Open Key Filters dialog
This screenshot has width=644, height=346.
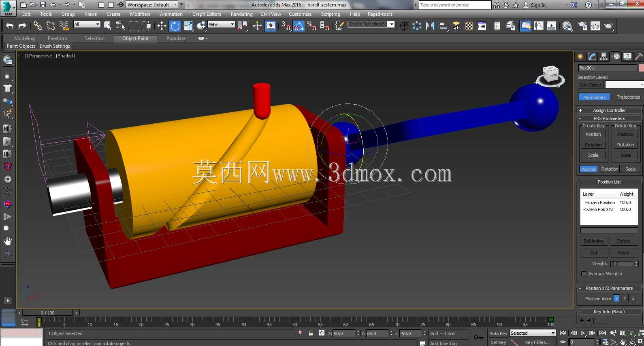[537, 342]
